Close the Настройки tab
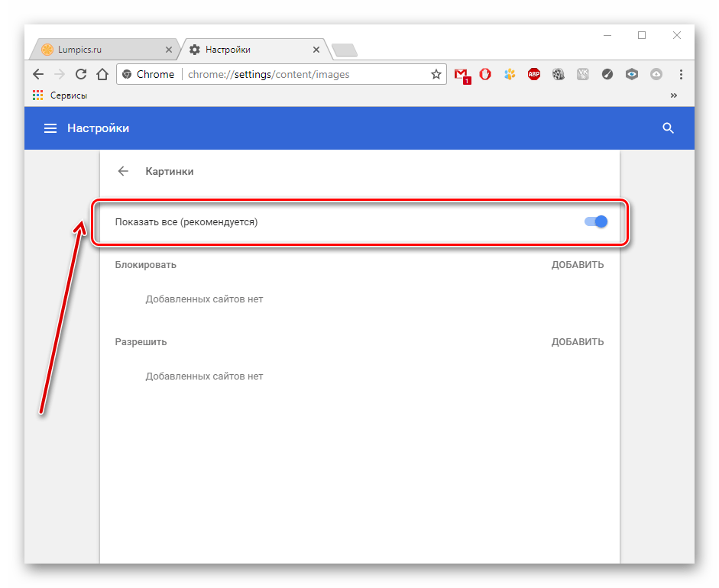The image size is (719, 588). pyautogui.click(x=316, y=50)
